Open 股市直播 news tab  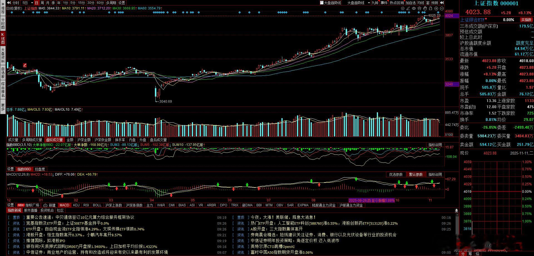tap(31, 211)
